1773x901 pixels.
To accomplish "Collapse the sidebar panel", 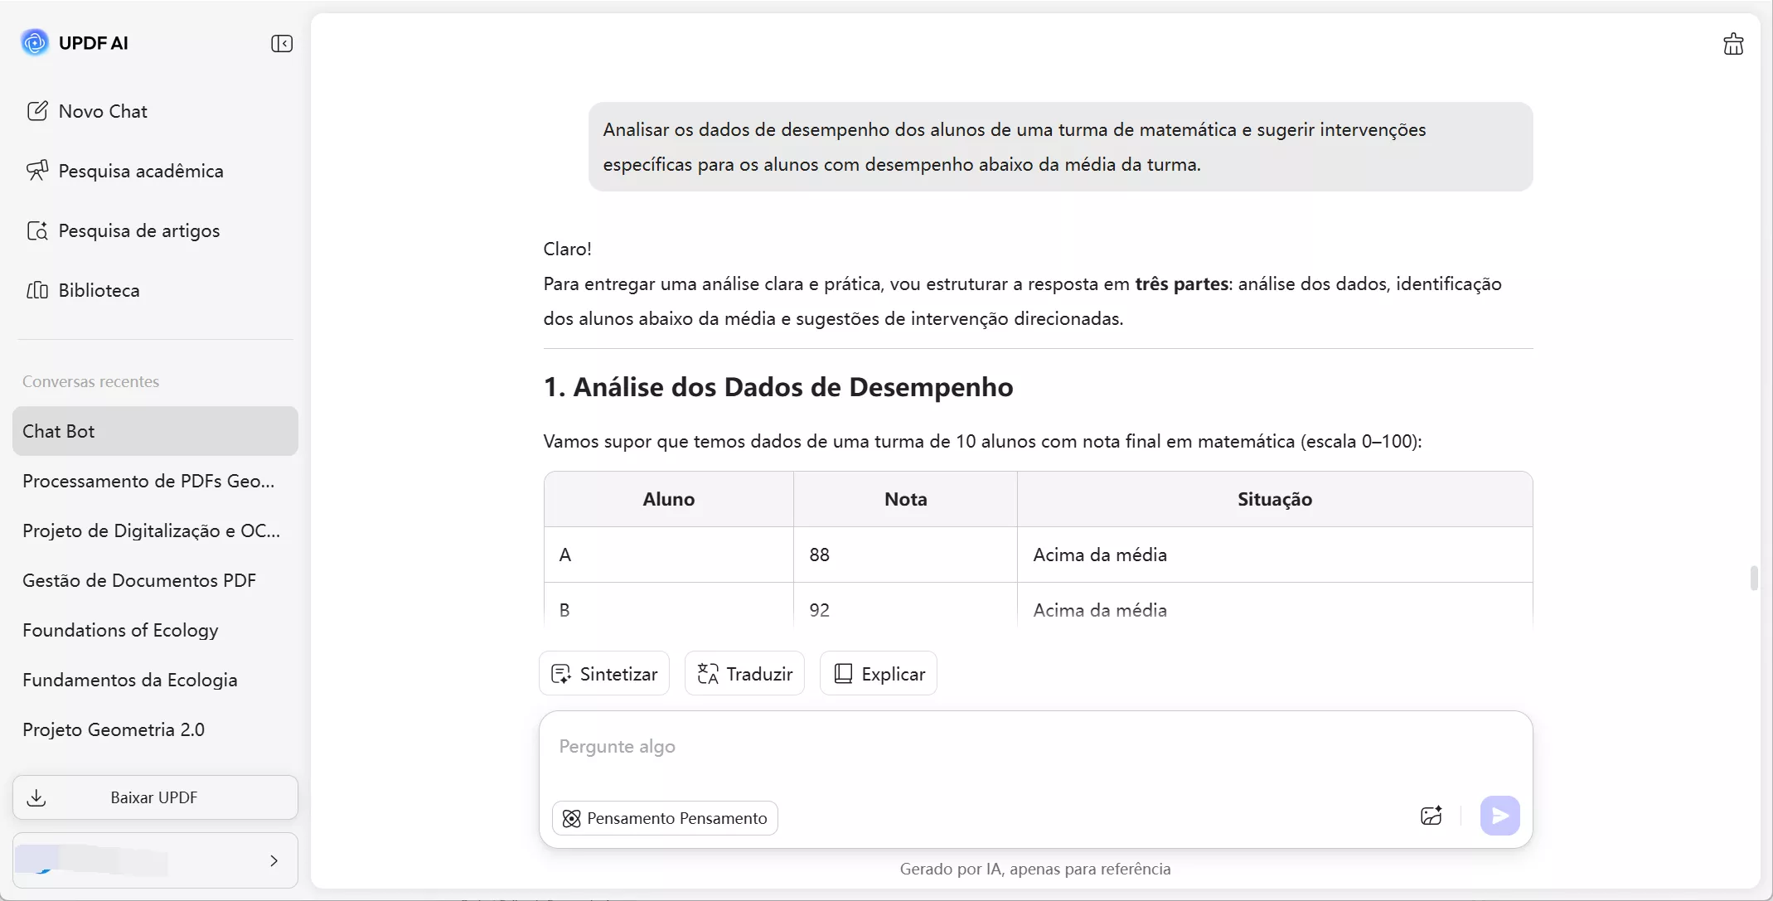I will click(282, 43).
